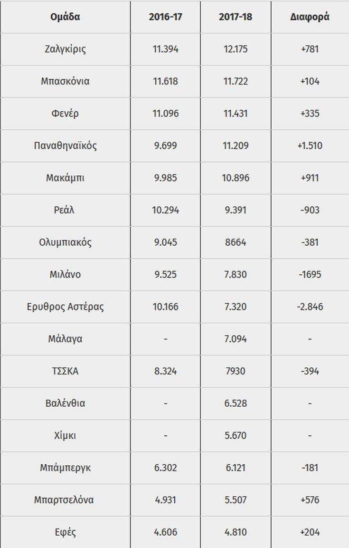Click the Χίμκι team name cell

click(x=65, y=435)
